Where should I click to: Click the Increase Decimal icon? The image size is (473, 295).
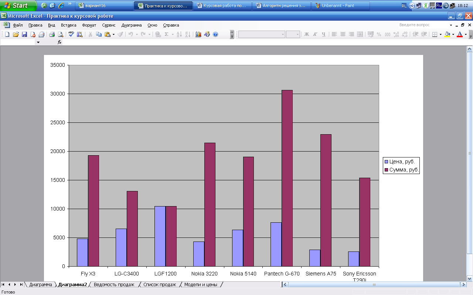point(396,34)
